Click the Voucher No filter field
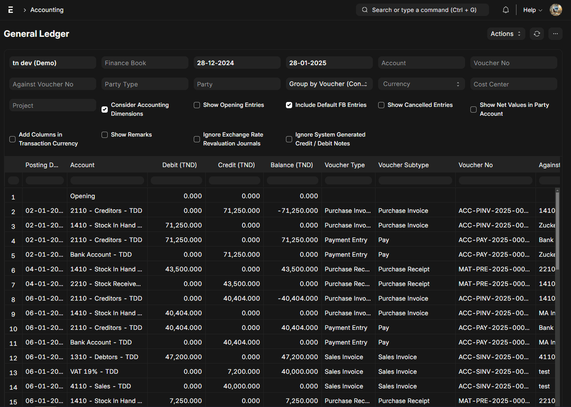This screenshot has height=407, width=571. pos(514,63)
